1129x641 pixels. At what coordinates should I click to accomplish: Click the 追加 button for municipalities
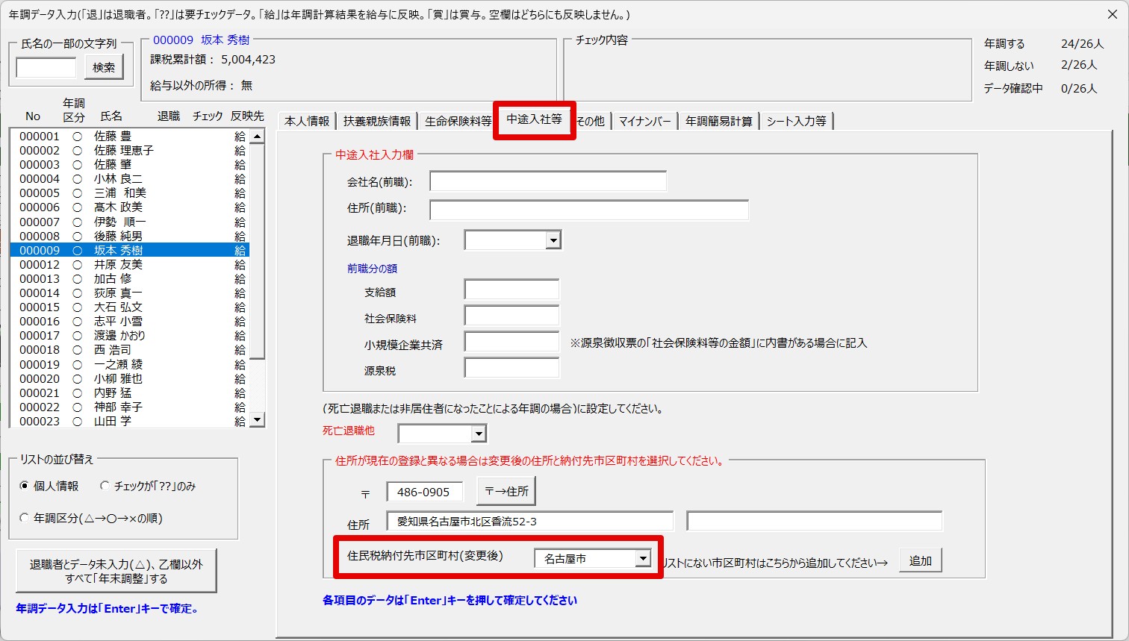pyautogui.click(x=920, y=560)
